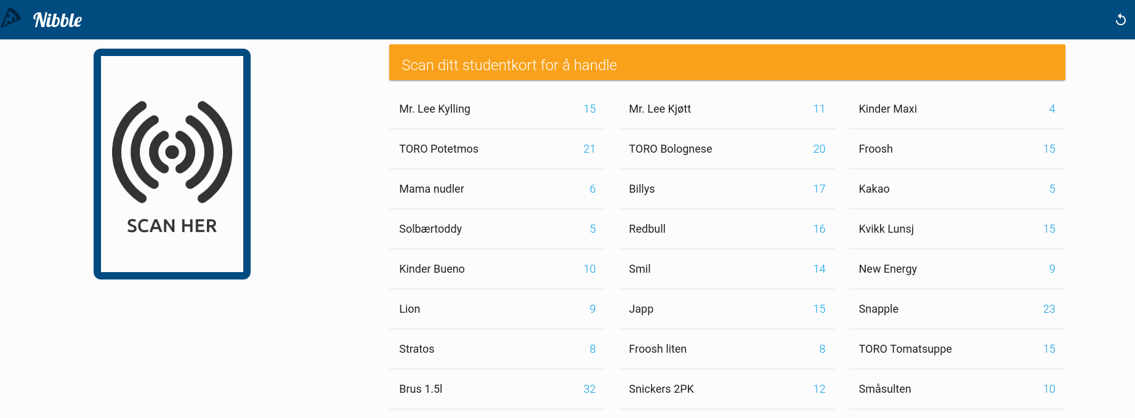Click the refresh icon in header
Viewport: 1135px width, 418px height.
click(x=1120, y=20)
